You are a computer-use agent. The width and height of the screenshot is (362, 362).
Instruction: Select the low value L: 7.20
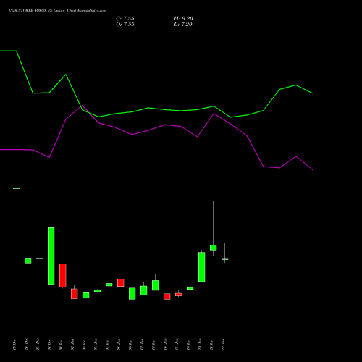pyautogui.click(x=183, y=25)
